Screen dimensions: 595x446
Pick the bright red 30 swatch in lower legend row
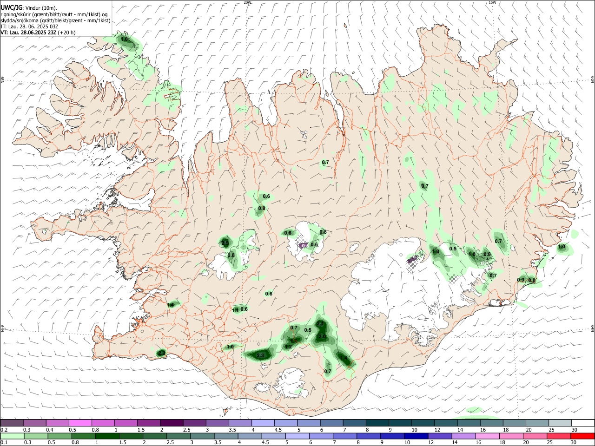tap(583, 436)
